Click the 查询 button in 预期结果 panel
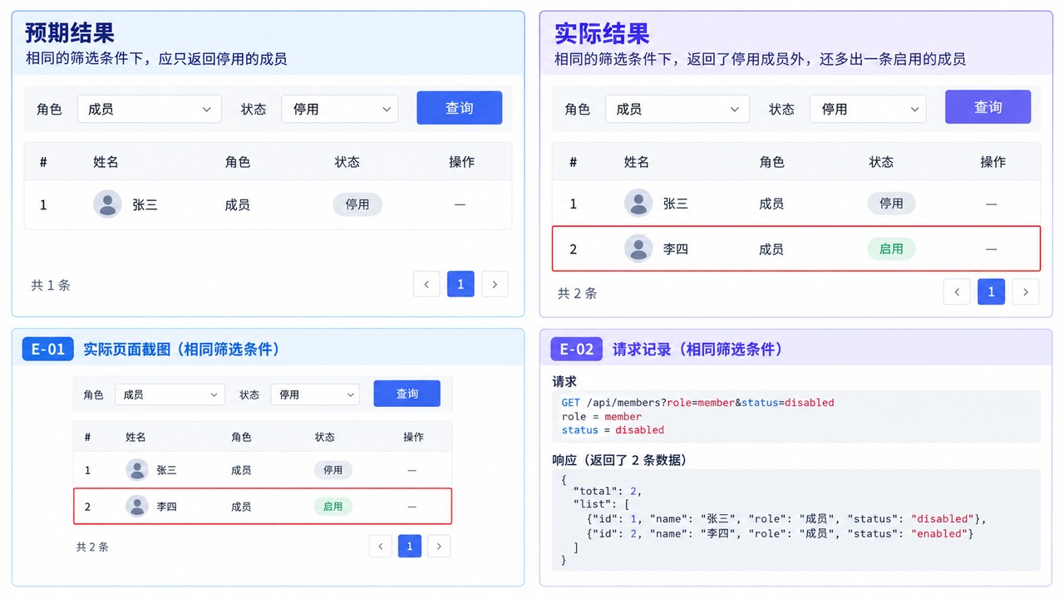Viewport: 1064px width, 598px height. (460, 108)
